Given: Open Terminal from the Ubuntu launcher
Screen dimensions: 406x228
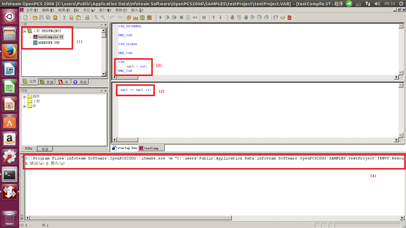Looking at the screenshot, I should pyautogui.click(x=10, y=174).
